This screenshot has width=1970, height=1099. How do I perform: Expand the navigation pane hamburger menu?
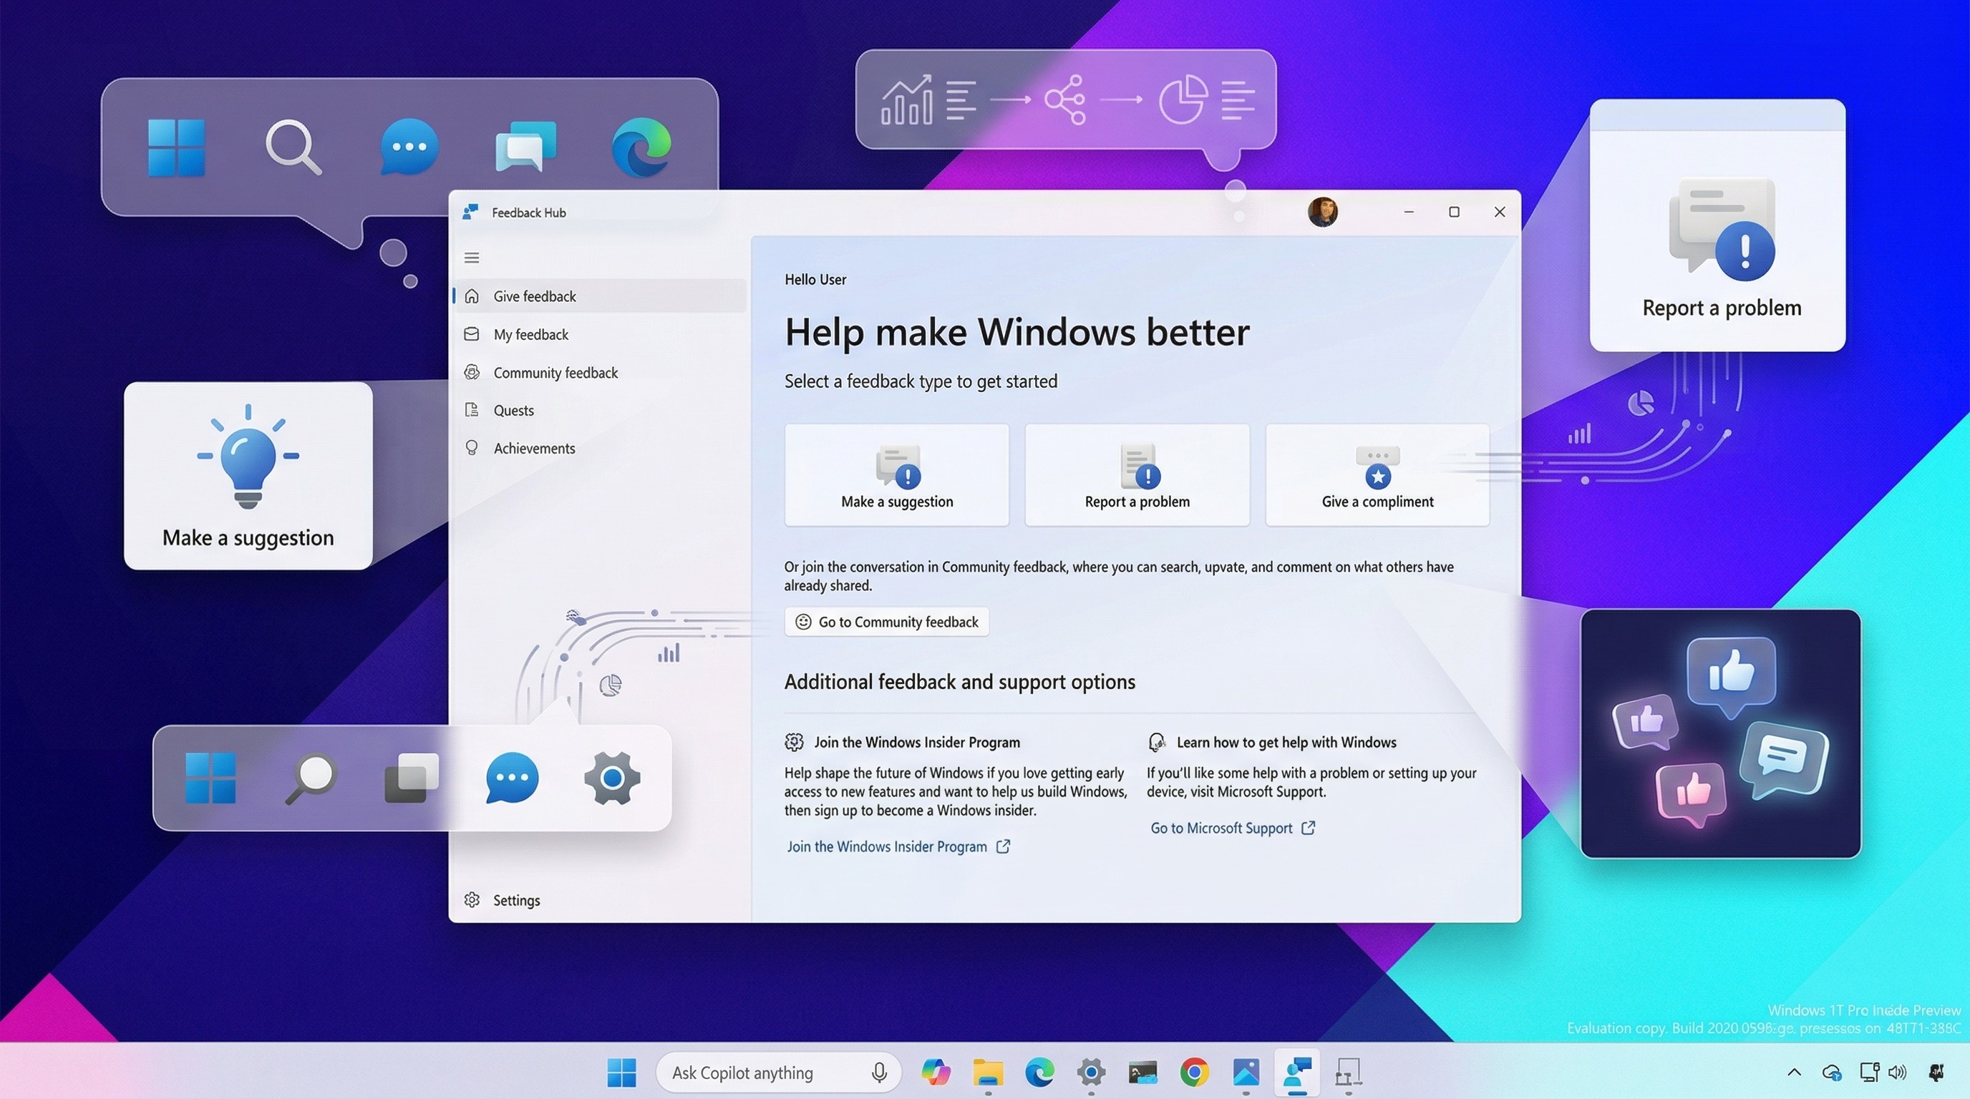pyautogui.click(x=471, y=258)
